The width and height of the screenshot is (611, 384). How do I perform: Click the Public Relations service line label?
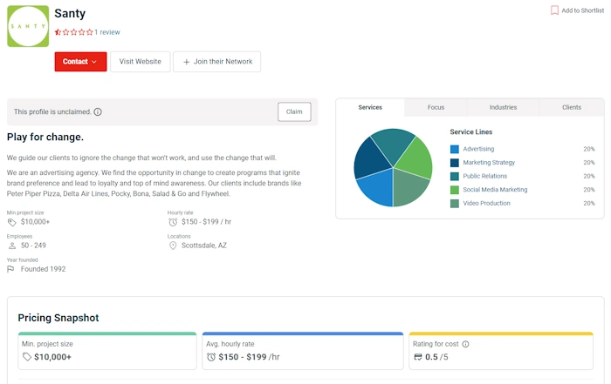[484, 176]
